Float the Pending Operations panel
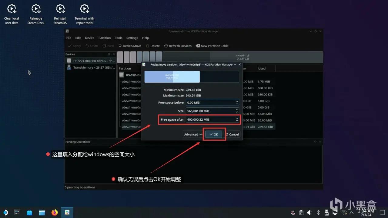 [316, 142]
